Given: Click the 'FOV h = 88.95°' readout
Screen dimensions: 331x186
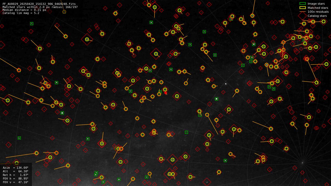Looking at the screenshot, I should 16,178.
